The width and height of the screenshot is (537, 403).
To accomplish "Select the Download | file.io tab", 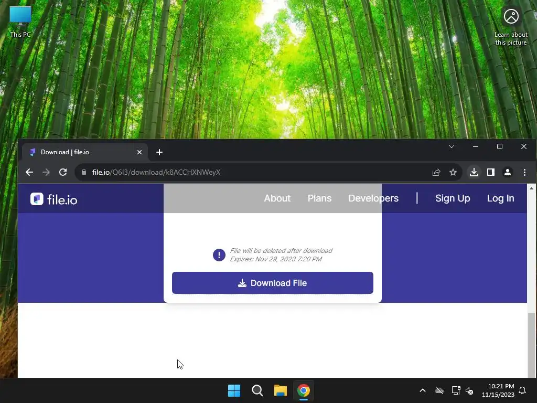I will pyautogui.click(x=85, y=152).
